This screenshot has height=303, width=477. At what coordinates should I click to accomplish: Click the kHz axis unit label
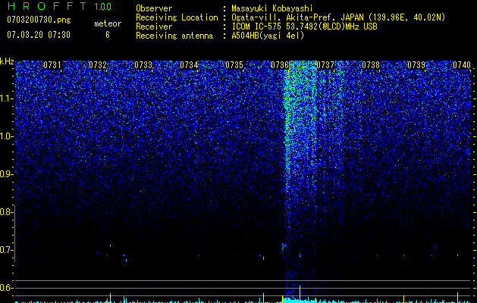click(7, 61)
